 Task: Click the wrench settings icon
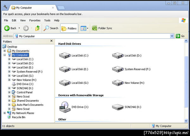click(5, 7)
